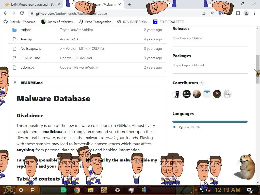Viewport: 260px width, 195px height.
Task: Click Chrome icon on taskbar
Action: pyautogui.click(x=77, y=190)
